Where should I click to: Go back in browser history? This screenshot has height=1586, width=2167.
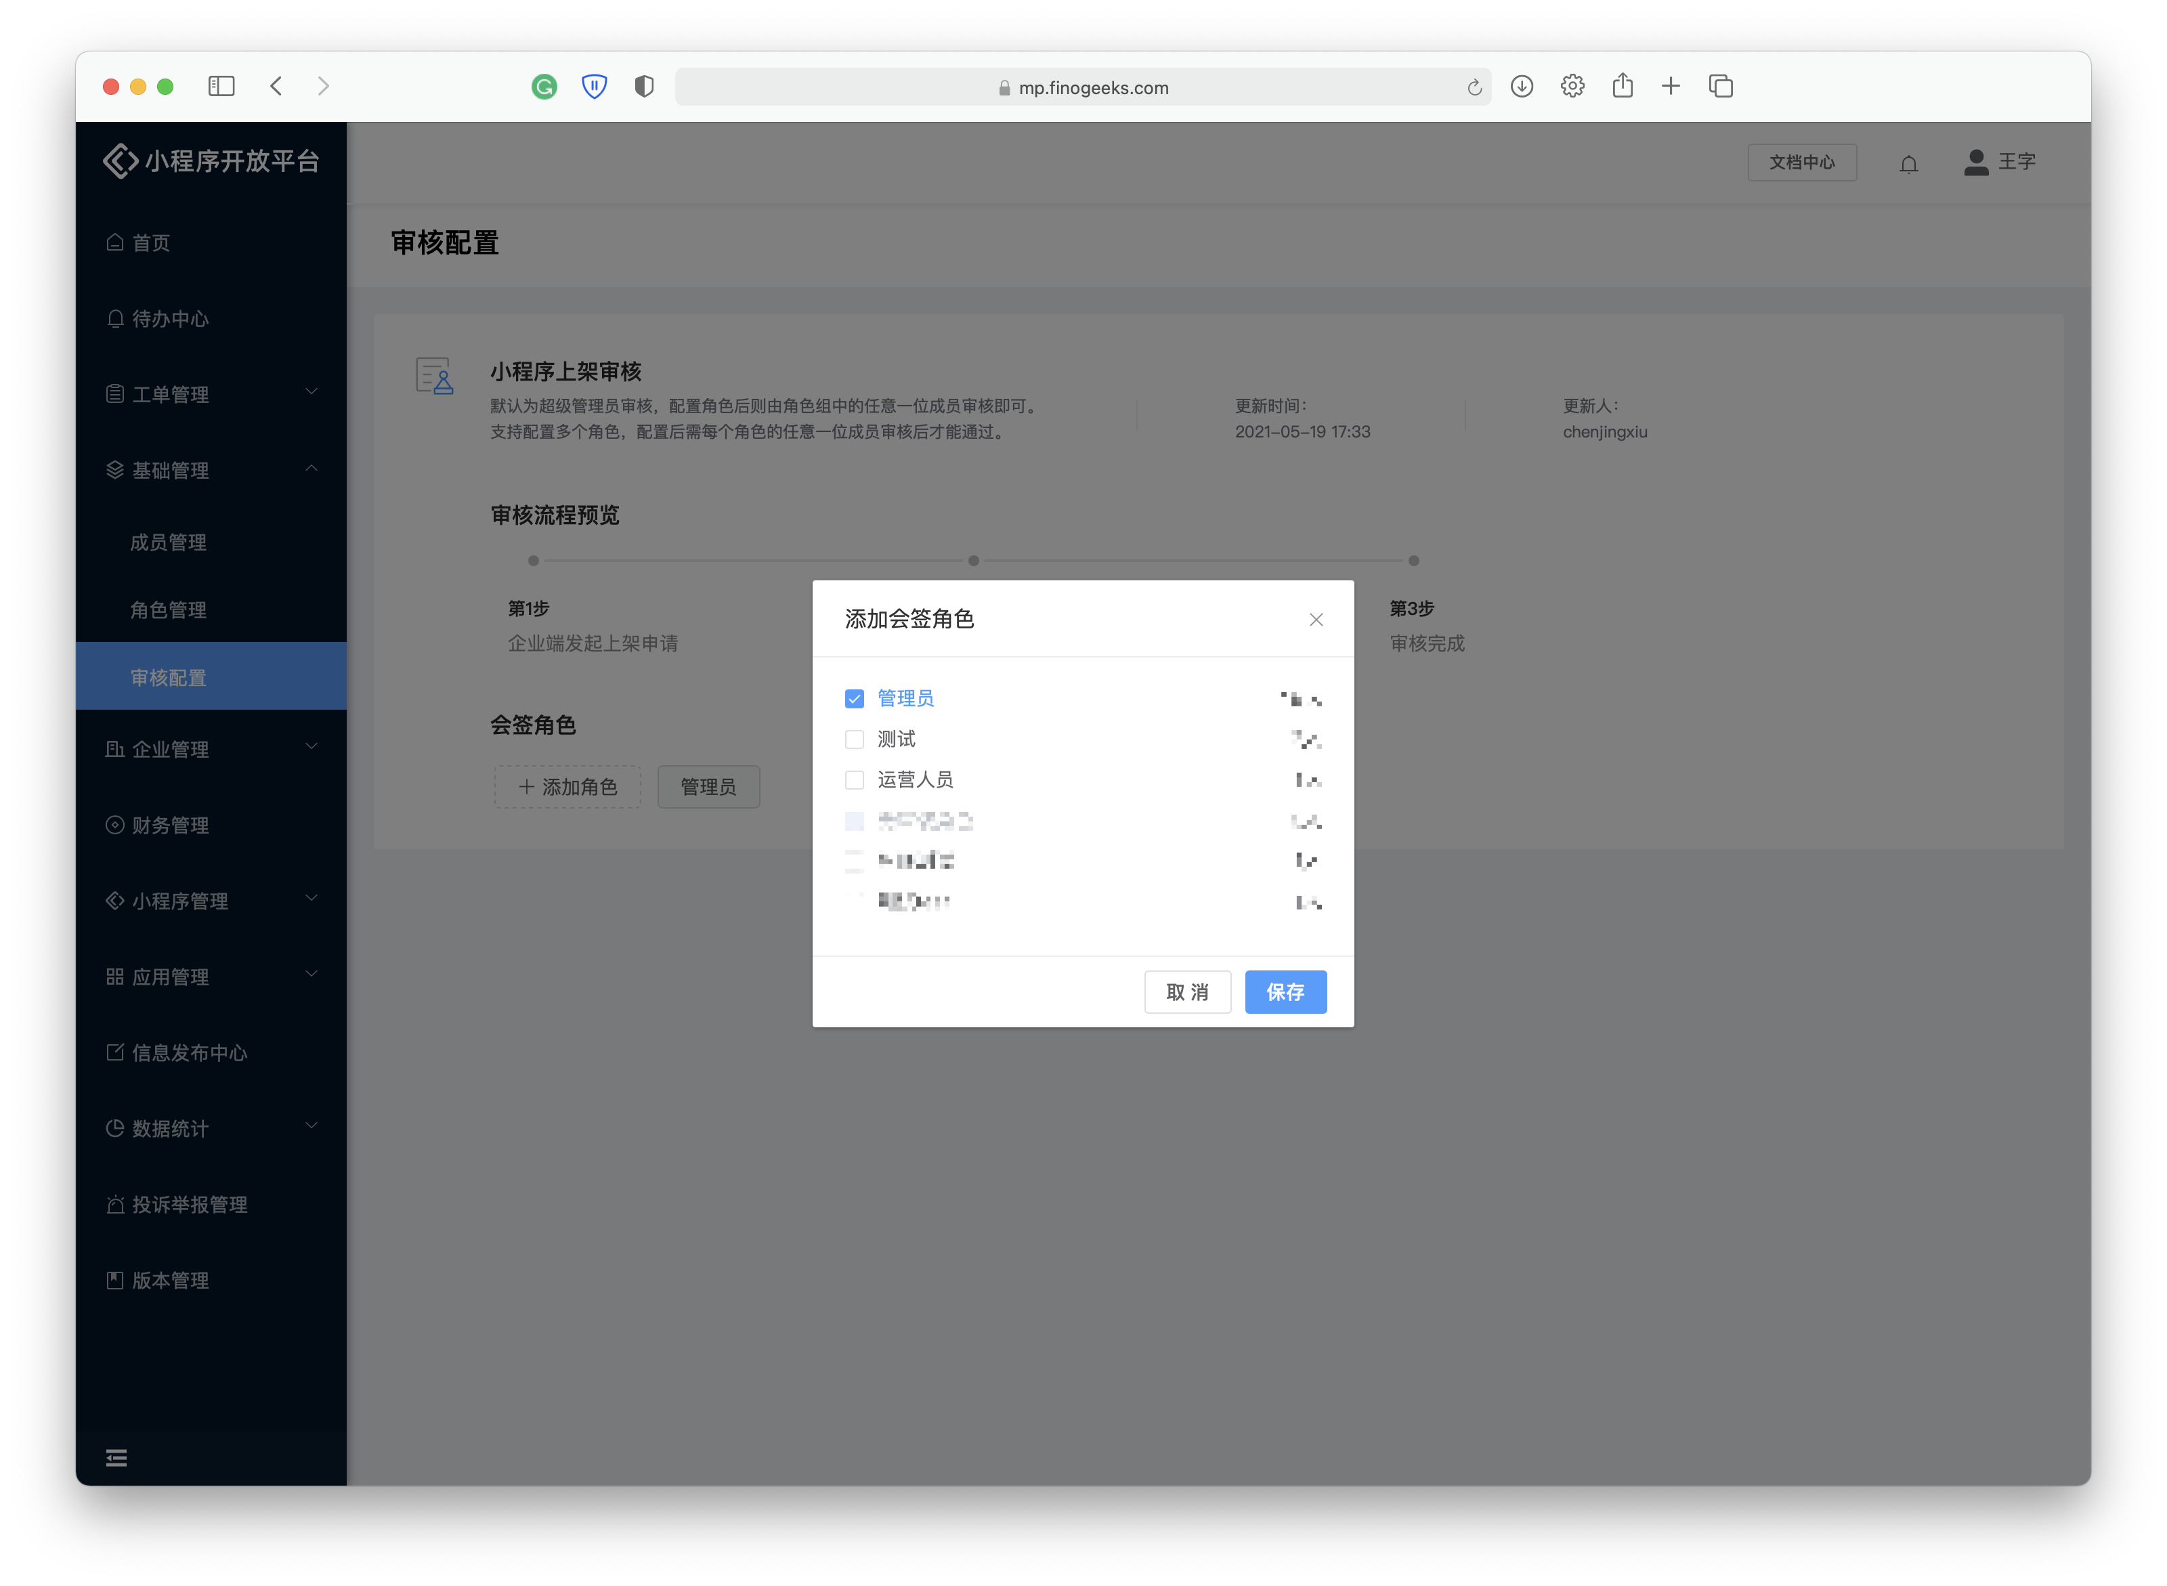tap(276, 87)
